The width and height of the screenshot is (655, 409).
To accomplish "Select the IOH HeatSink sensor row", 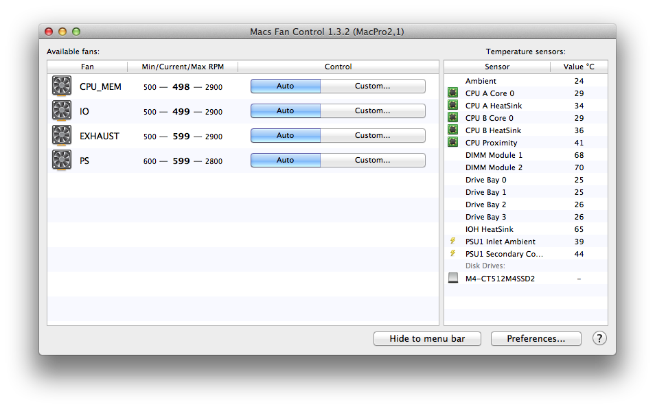I will pyautogui.click(x=526, y=229).
